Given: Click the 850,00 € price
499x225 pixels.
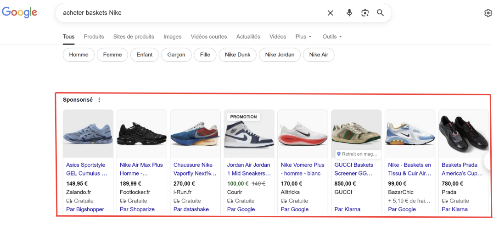Looking at the screenshot, I should click(345, 183).
